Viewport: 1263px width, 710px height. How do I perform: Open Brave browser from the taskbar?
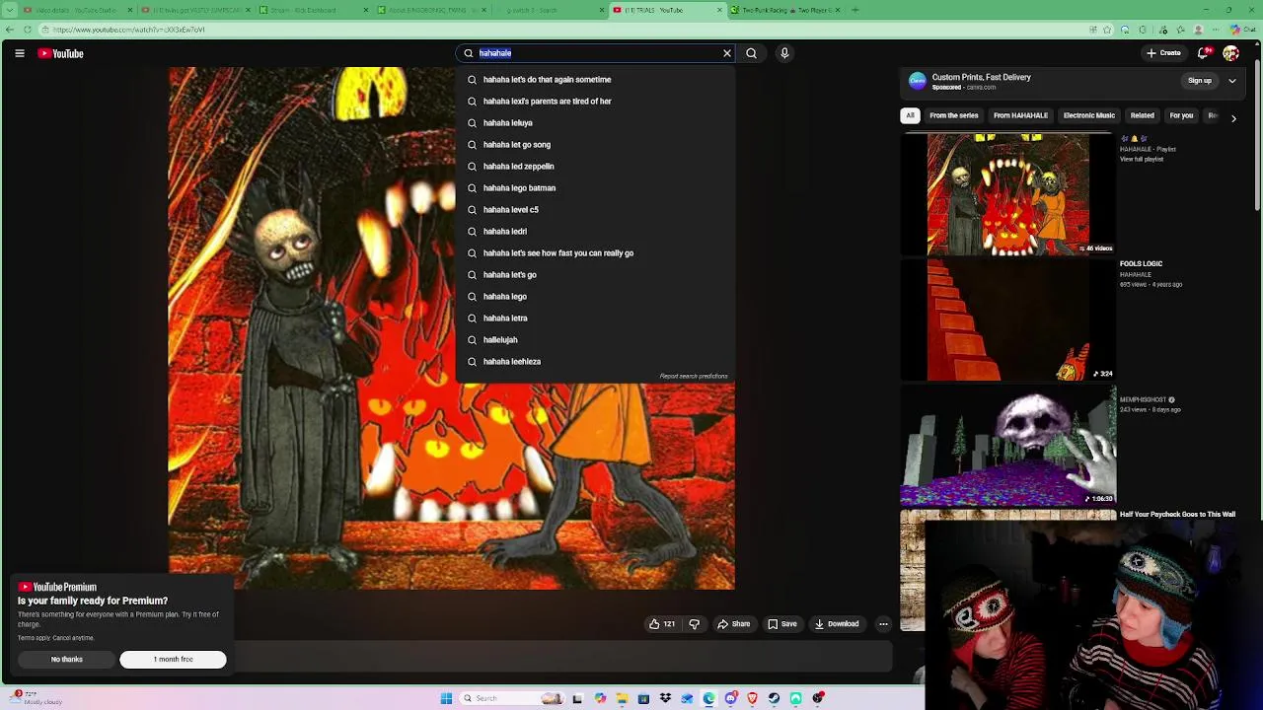click(x=752, y=698)
